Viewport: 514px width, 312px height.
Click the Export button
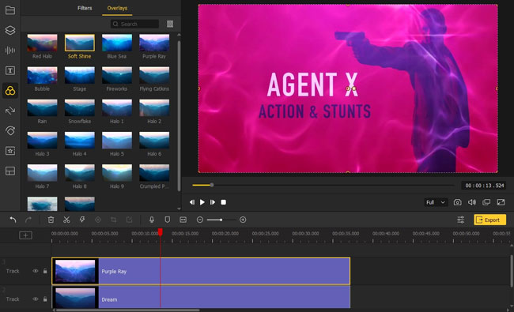tap(489, 220)
